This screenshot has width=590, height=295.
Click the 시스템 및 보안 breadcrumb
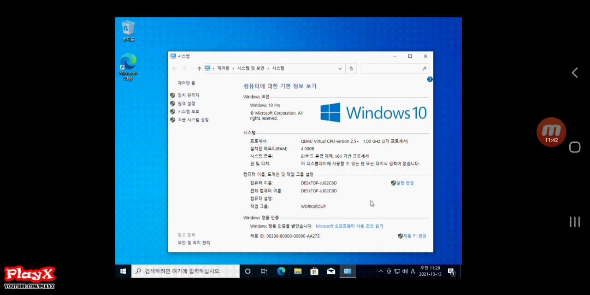tap(251, 68)
